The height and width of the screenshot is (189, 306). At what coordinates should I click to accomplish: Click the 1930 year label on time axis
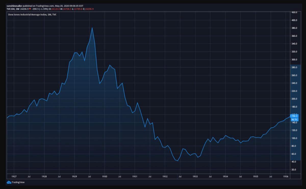(105, 176)
